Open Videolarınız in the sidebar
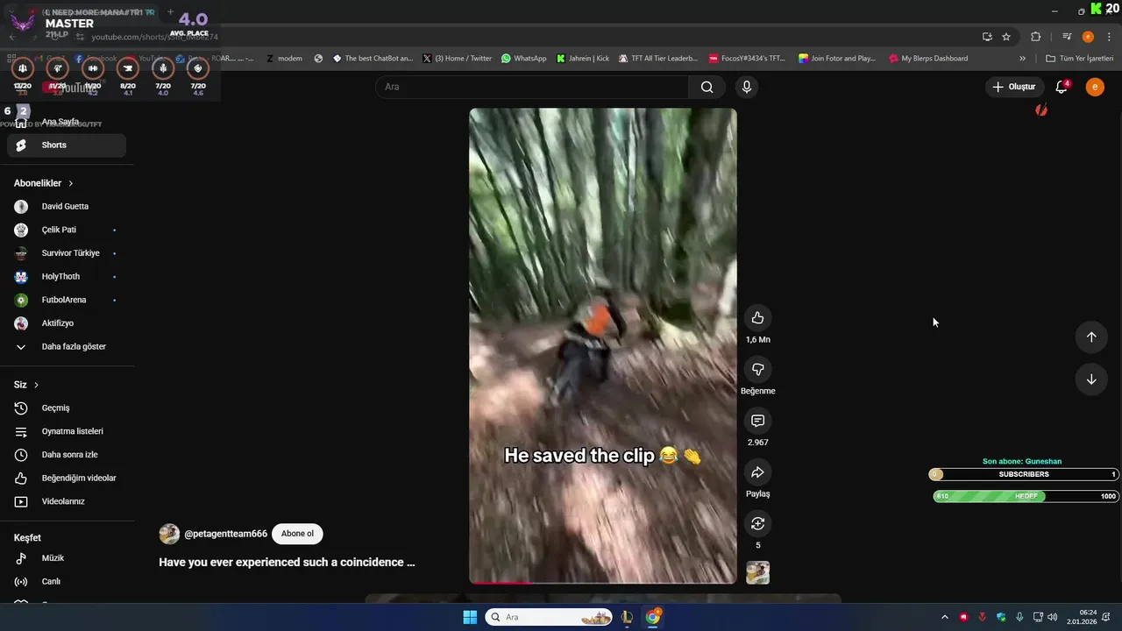Image resolution: width=1122 pixels, height=631 pixels. click(x=67, y=501)
